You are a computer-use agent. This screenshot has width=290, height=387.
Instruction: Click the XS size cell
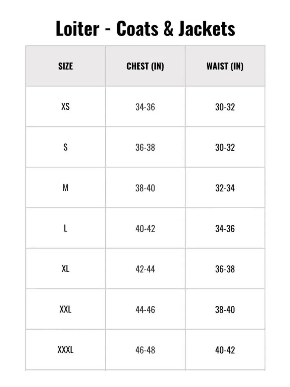tap(65, 106)
